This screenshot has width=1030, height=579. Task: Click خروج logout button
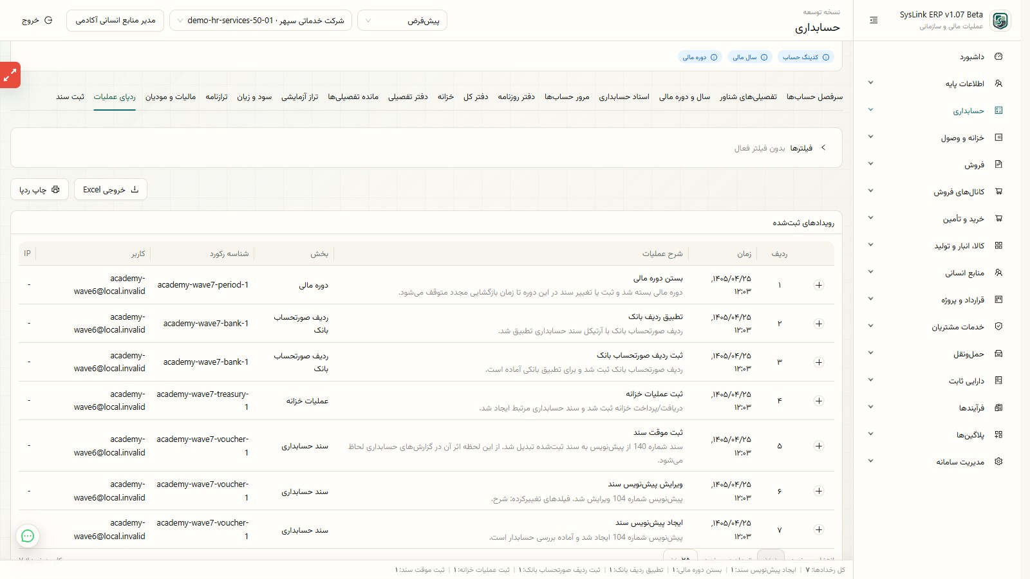point(37,21)
